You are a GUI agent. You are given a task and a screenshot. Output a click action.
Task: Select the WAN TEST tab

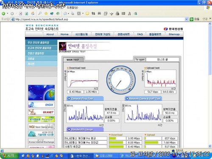(x=73, y=60)
